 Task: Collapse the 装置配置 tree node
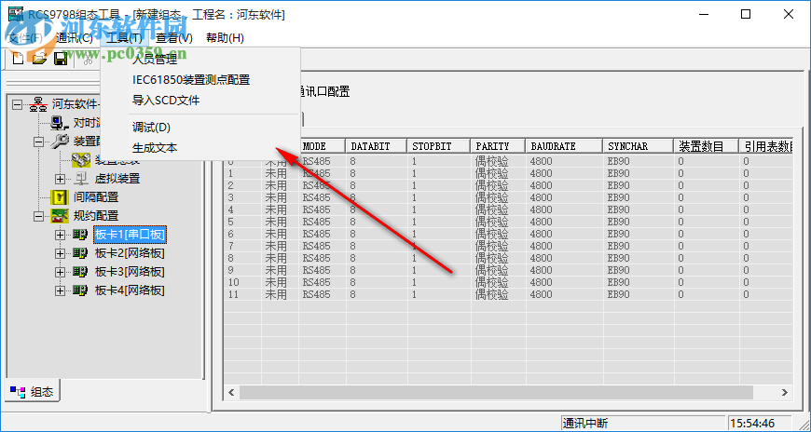pos(39,142)
